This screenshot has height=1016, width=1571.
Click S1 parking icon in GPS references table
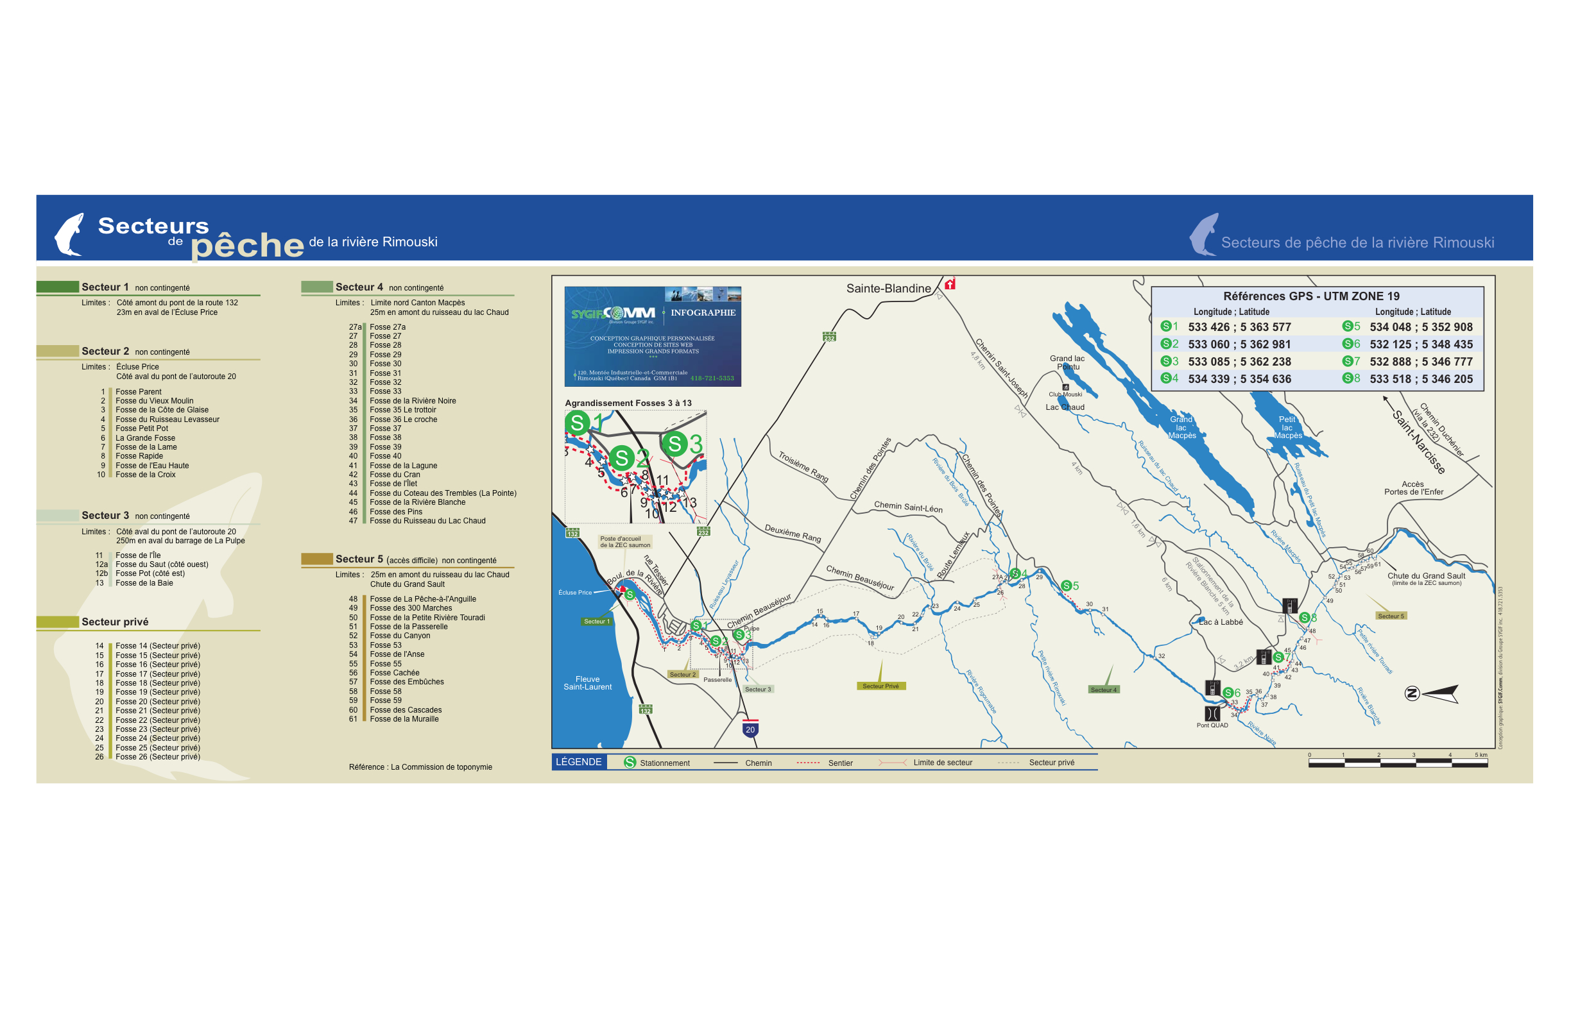(1165, 326)
